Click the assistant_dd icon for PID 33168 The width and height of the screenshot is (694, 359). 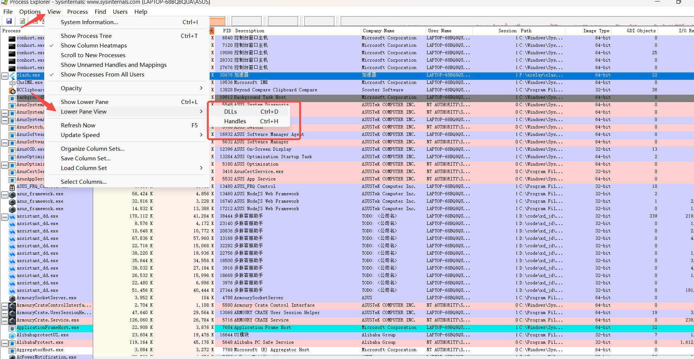[x=12, y=239]
